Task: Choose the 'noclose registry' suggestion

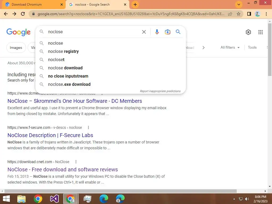Action: tap(110, 51)
